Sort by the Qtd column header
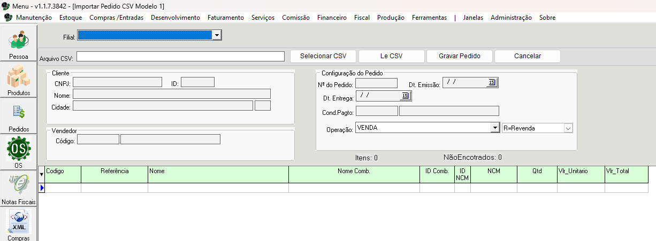Viewport: 656px width, 241px height. 537,175
